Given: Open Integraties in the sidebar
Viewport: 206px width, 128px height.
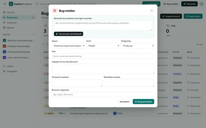Looking at the screenshot, I should click(19, 71).
